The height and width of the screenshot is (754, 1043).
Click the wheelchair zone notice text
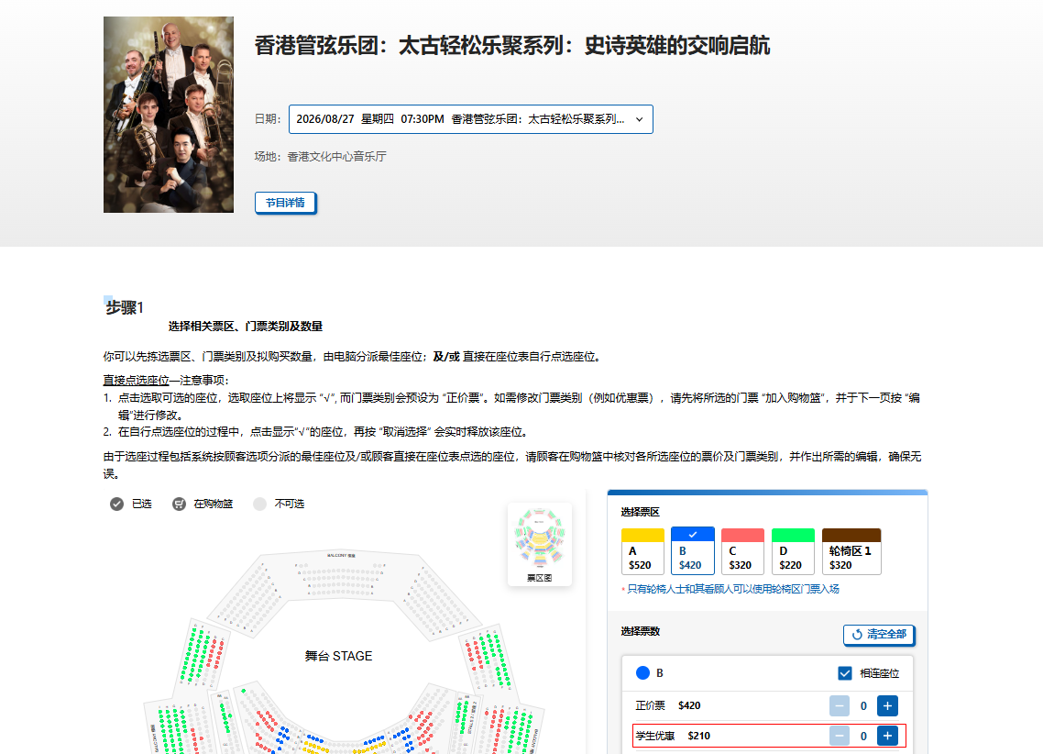[x=732, y=589]
